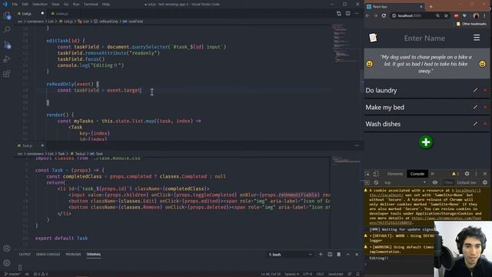
Task: Expand more DevTools tabs chevron
Action: (x=432, y=174)
